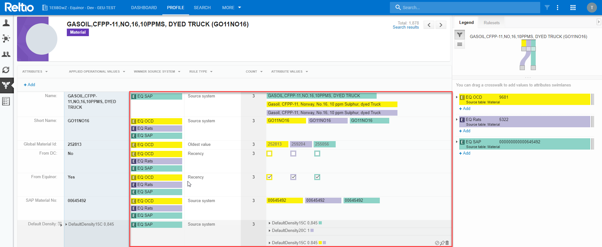Open the list-view icon in left sidebar
602x247 pixels.
click(x=6, y=101)
